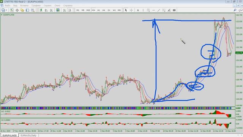This screenshot has width=243, height=137.
Task: Select the filled rectangle drawing tool
Action: pos(174,10)
